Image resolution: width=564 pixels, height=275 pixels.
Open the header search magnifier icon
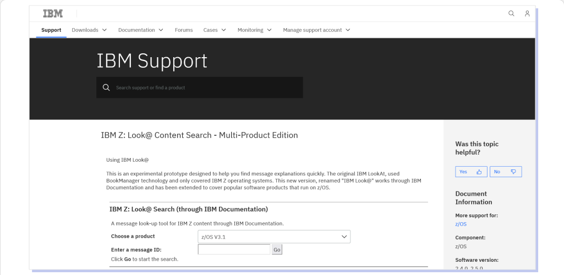(511, 14)
